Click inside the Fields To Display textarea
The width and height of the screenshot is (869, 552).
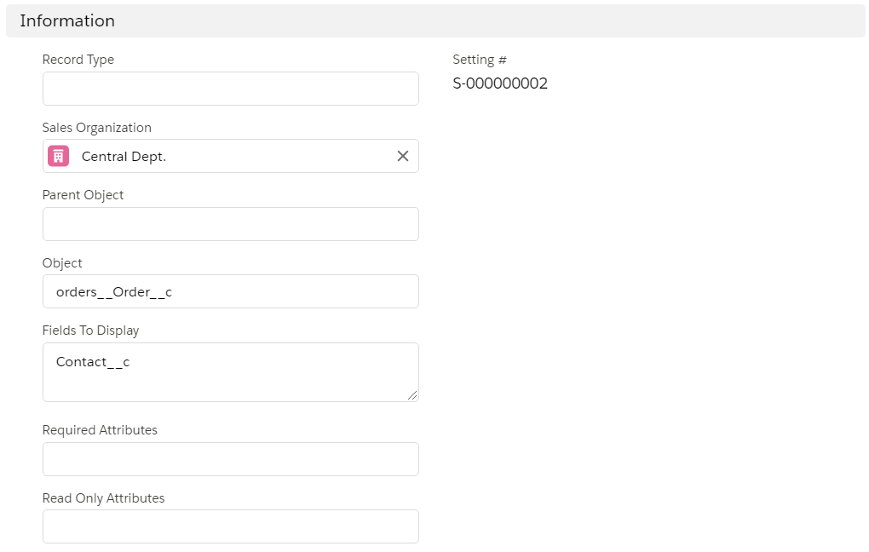pyautogui.click(x=230, y=372)
